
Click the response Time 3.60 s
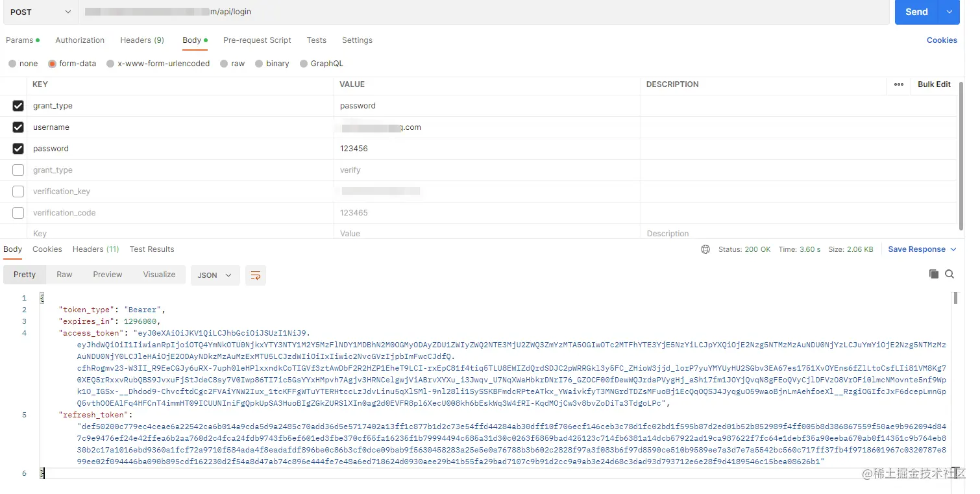(800, 249)
